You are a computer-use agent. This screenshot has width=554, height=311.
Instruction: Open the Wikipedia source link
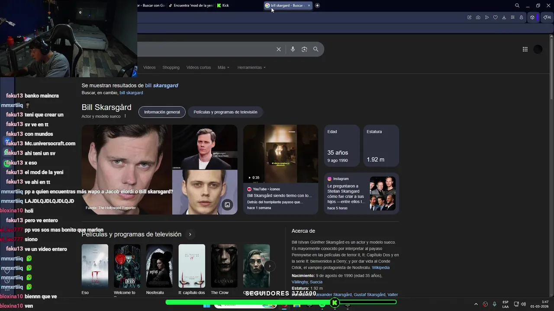point(381,268)
